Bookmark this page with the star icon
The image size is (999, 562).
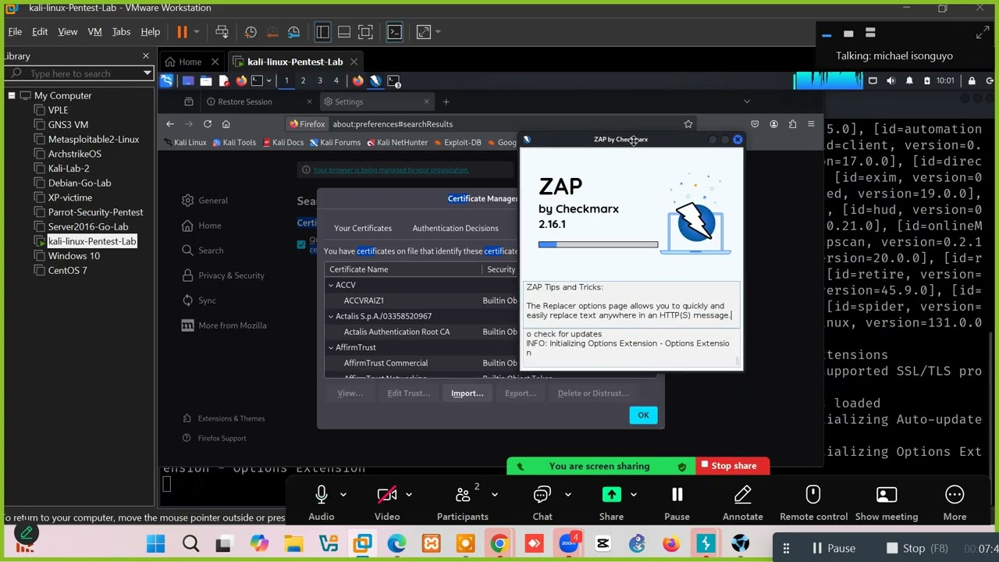click(688, 124)
